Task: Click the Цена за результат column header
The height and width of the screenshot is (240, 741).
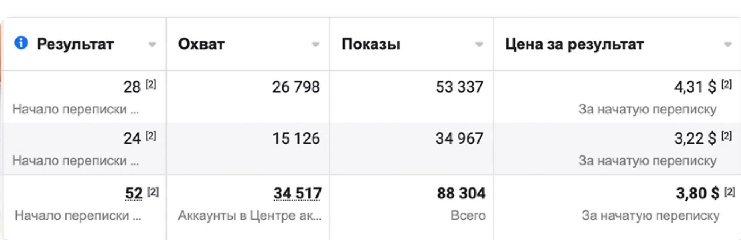Action: (574, 44)
